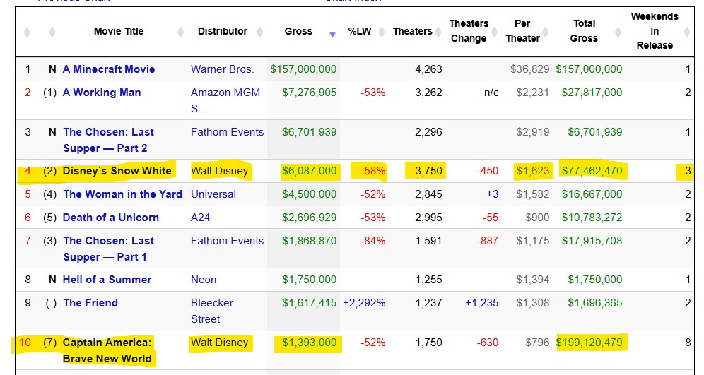The height and width of the screenshot is (375, 704).
Task: Open The Chosen: Last Supper — Part 1
Action: [x=108, y=249]
